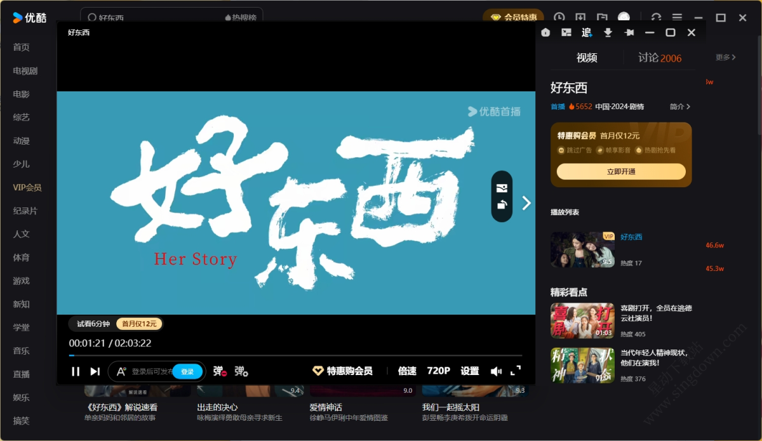Click 好东西 title in playlist
762x441 pixels.
631,237
